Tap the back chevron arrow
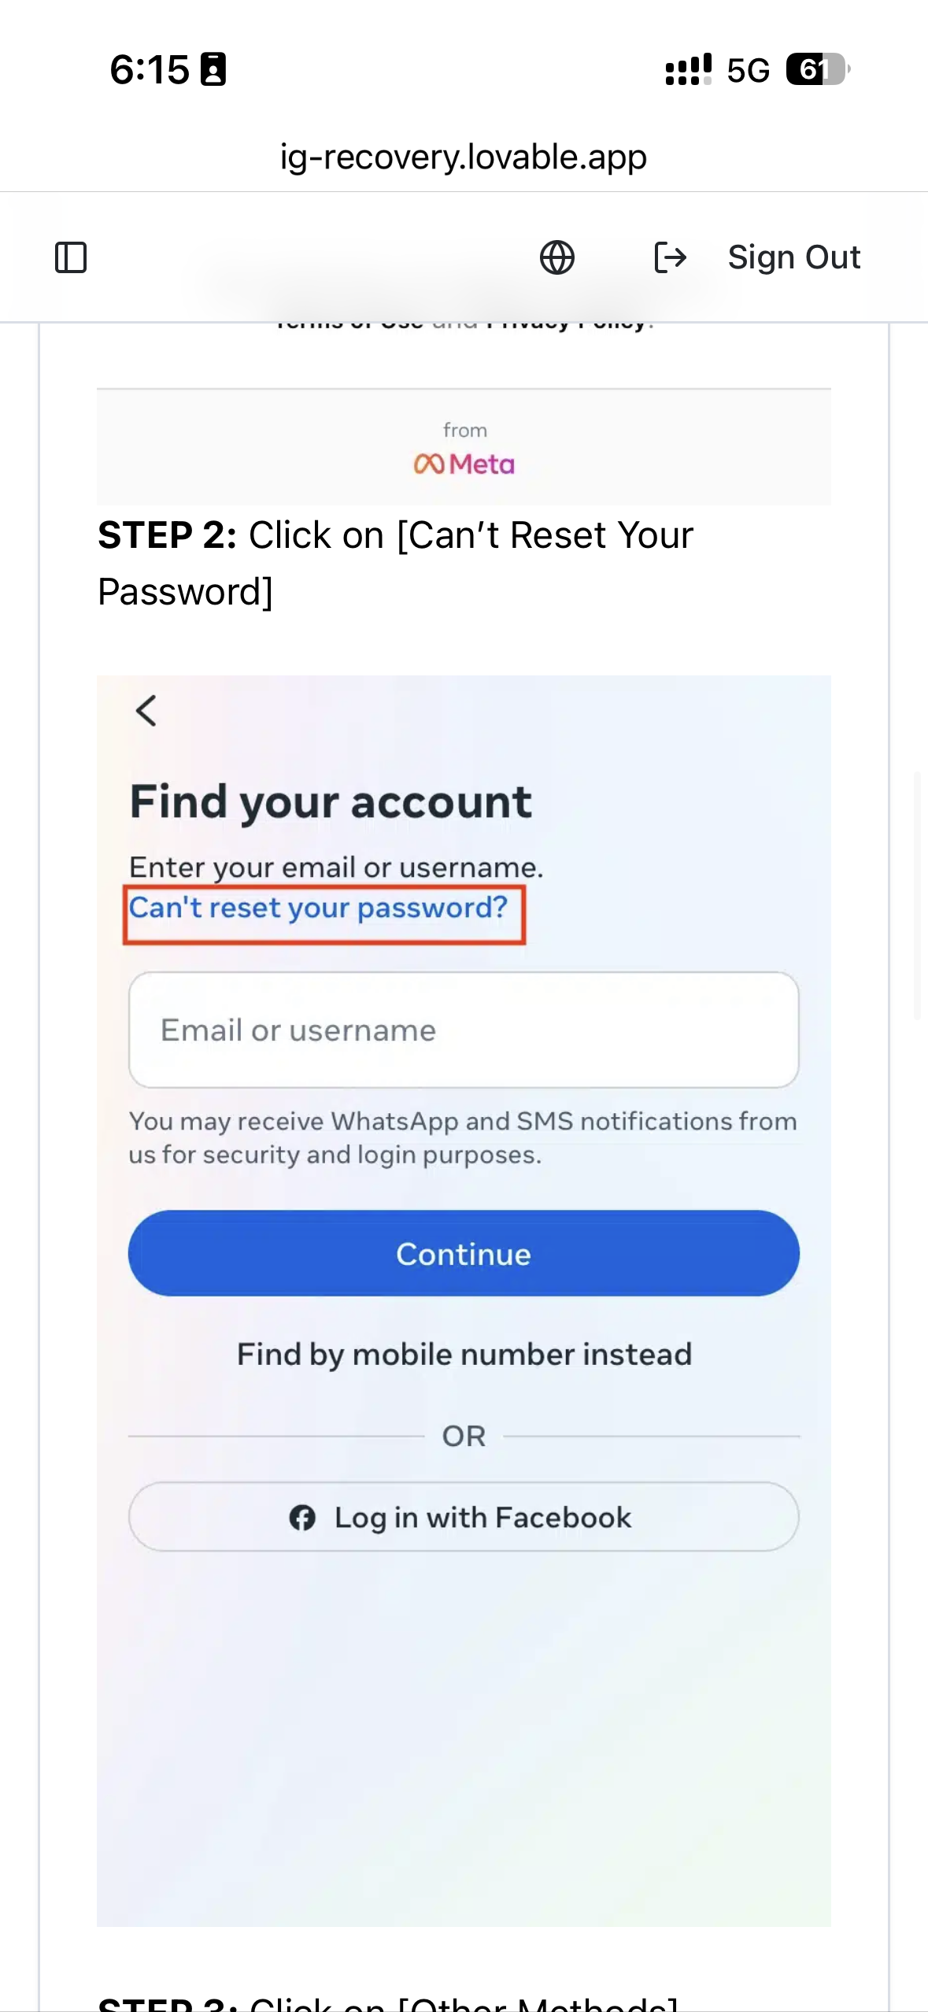The image size is (928, 2012). click(146, 711)
